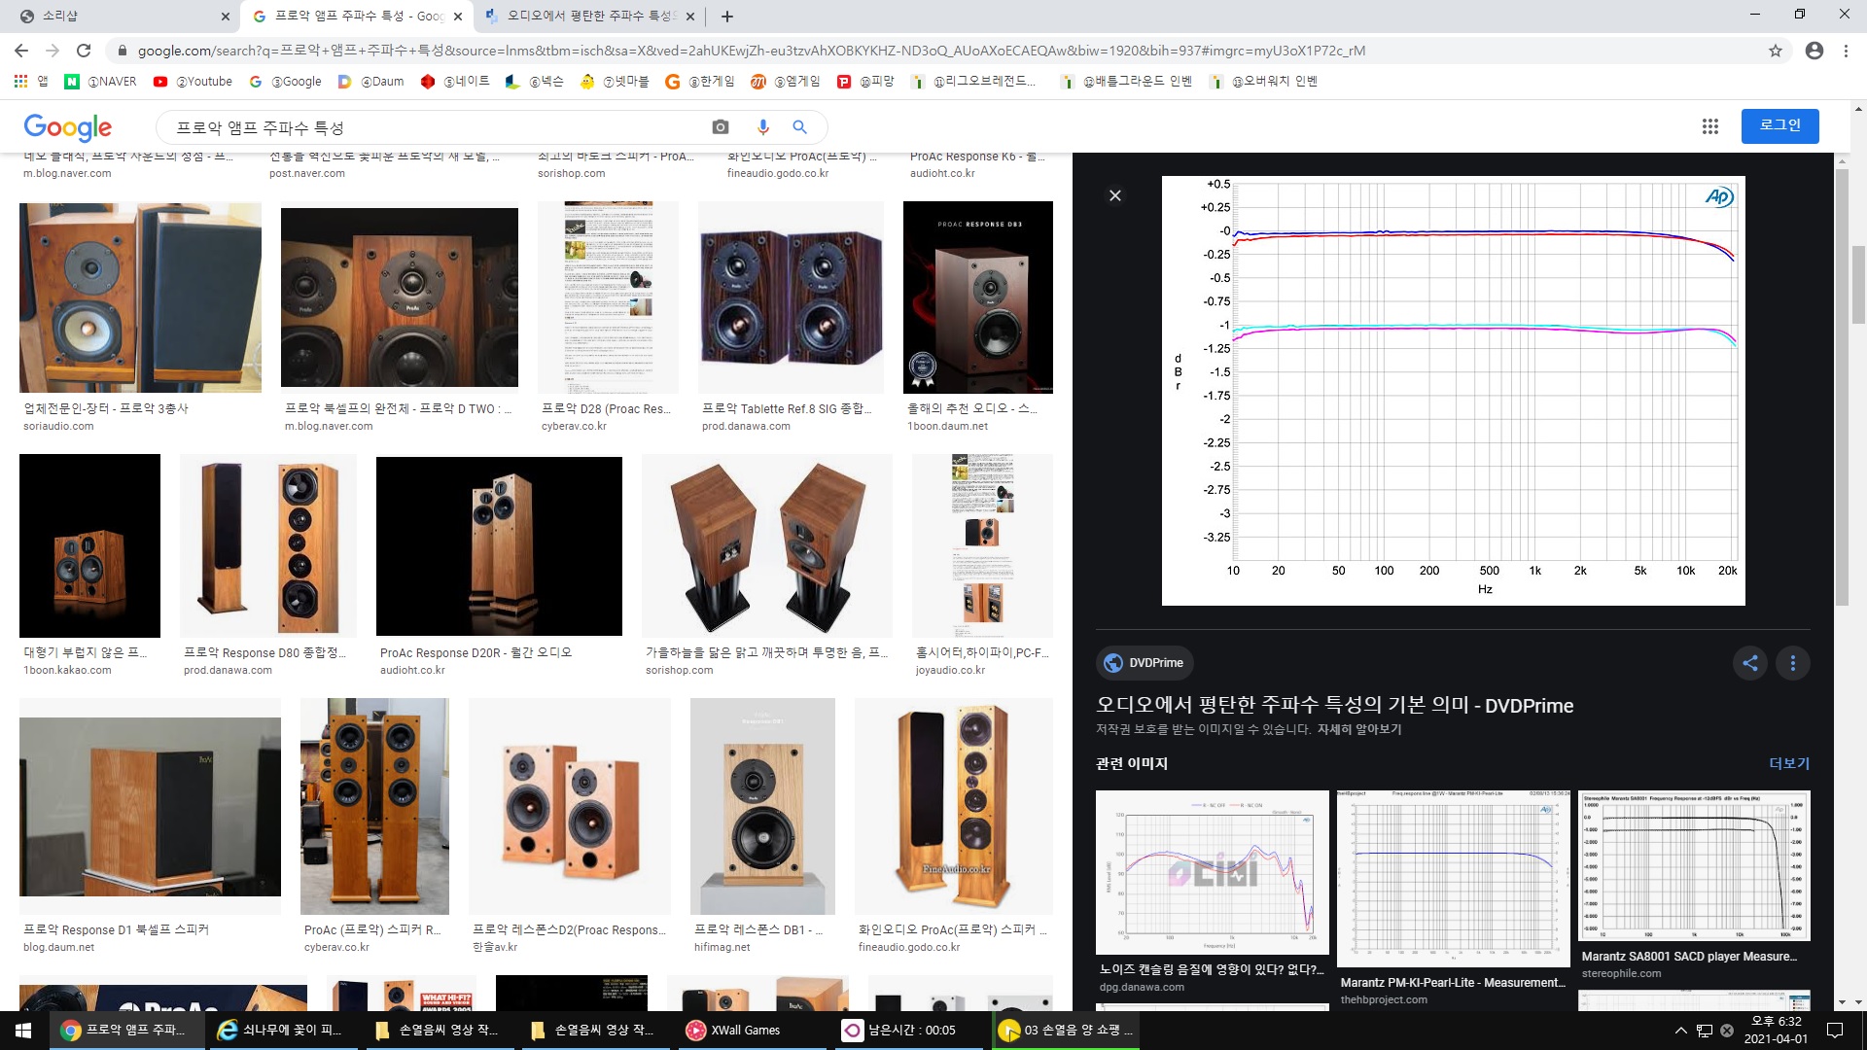The height and width of the screenshot is (1050, 1867).
Task: Open the @피망 bookmark
Action: 865,82
